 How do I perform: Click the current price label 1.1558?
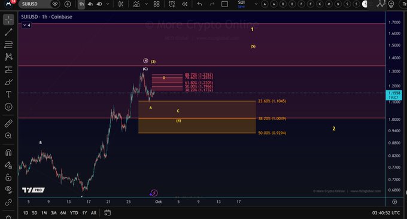[x=394, y=95]
